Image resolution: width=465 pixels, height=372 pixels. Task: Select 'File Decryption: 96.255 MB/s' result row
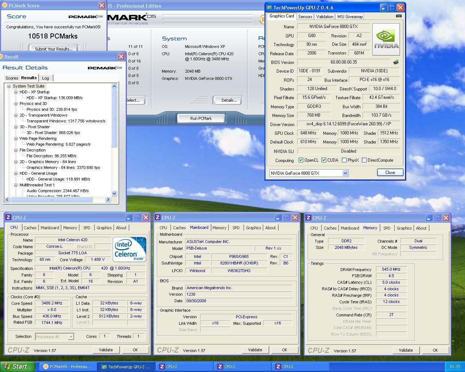coord(51,156)
